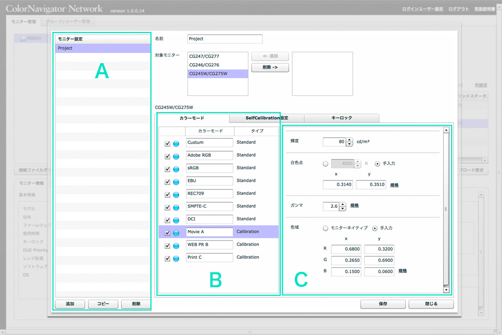Click the blue status icon beside Movie A

click(x=176, y=233)
